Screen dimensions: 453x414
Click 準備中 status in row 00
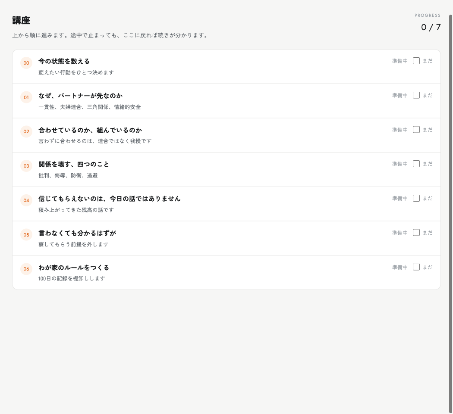(x=400, y=61)
